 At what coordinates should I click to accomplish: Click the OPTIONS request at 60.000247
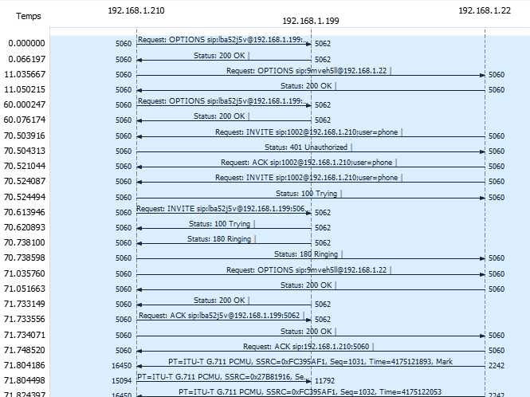click(219, 101)
